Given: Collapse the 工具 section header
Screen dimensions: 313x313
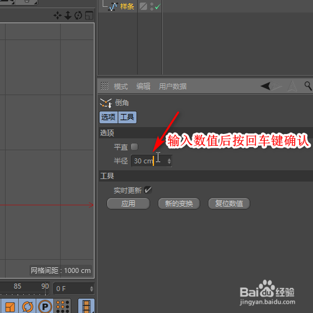Looking at the screenshot, I should point(206,176).
